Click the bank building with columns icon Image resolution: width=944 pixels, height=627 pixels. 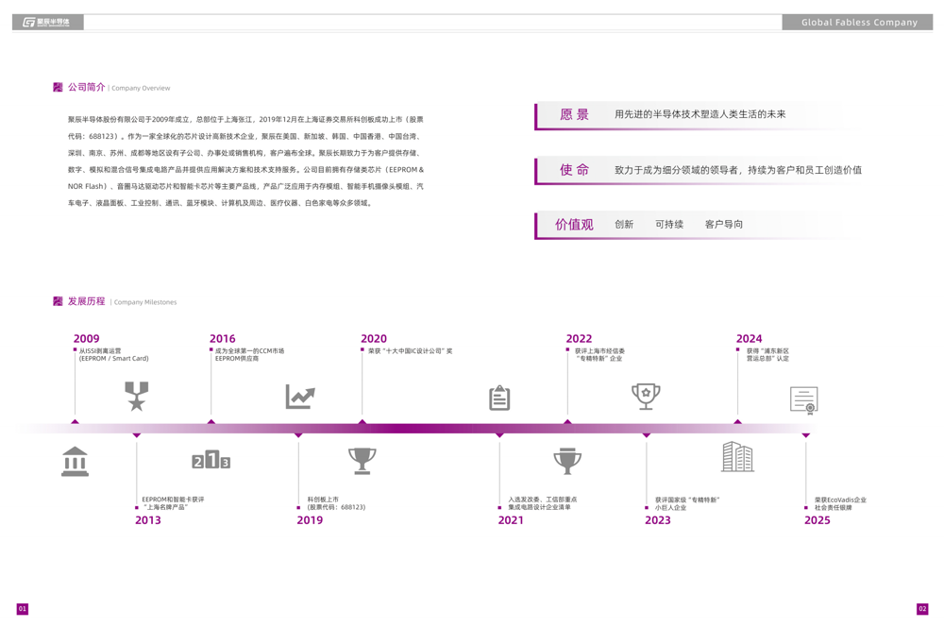pos(75,462)
